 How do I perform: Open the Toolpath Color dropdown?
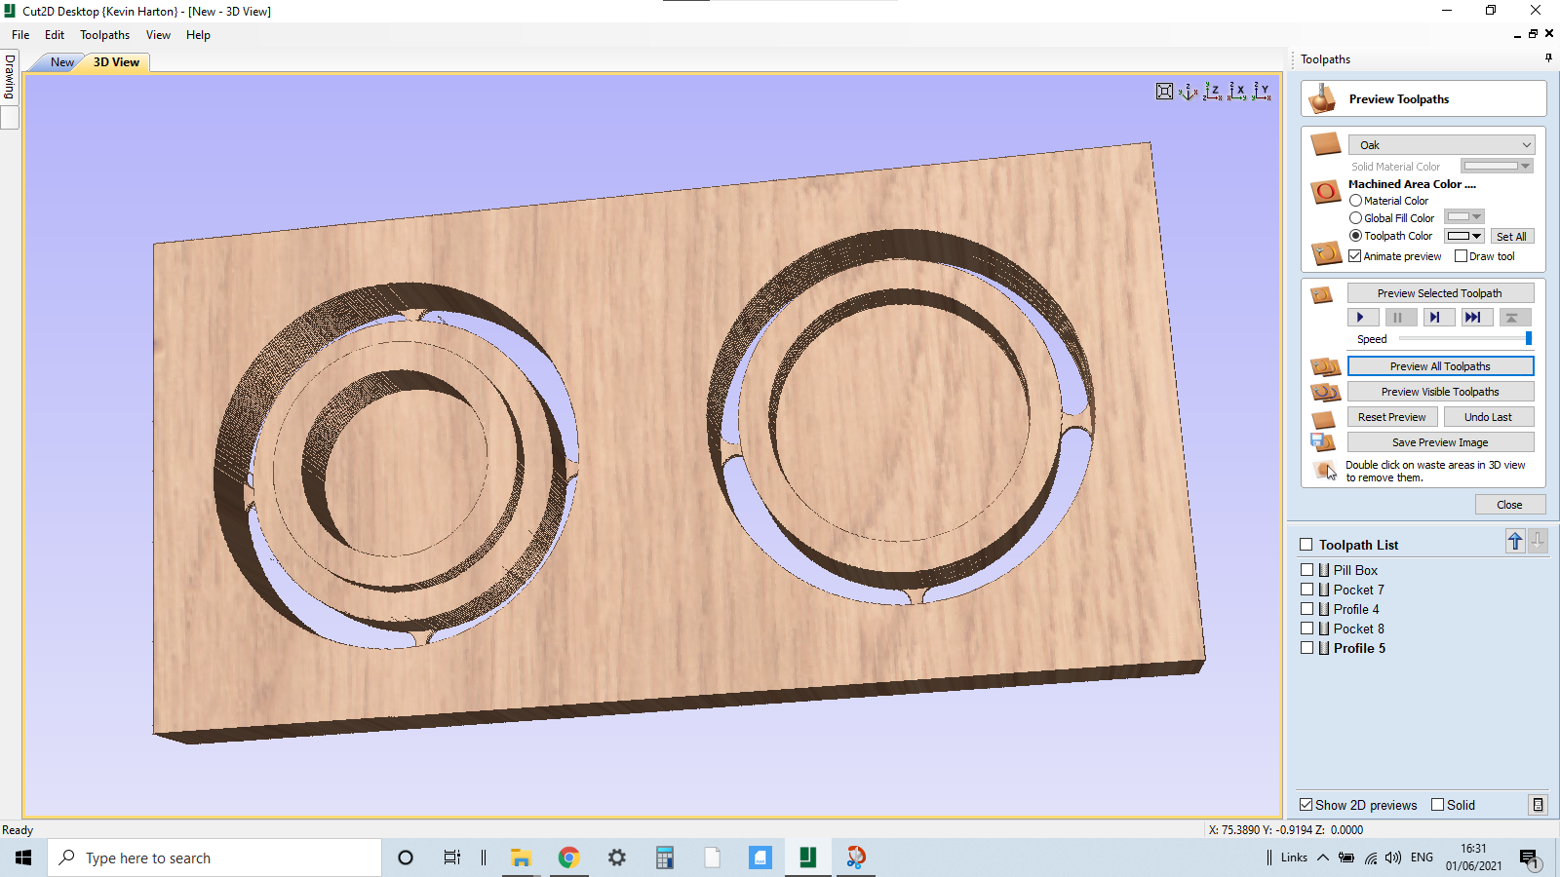pyautogui.click(x=1475, y=235)
